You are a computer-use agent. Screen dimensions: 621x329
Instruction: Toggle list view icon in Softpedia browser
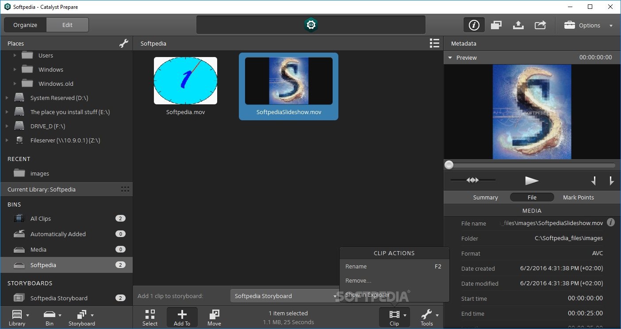[x=435, y=43]
